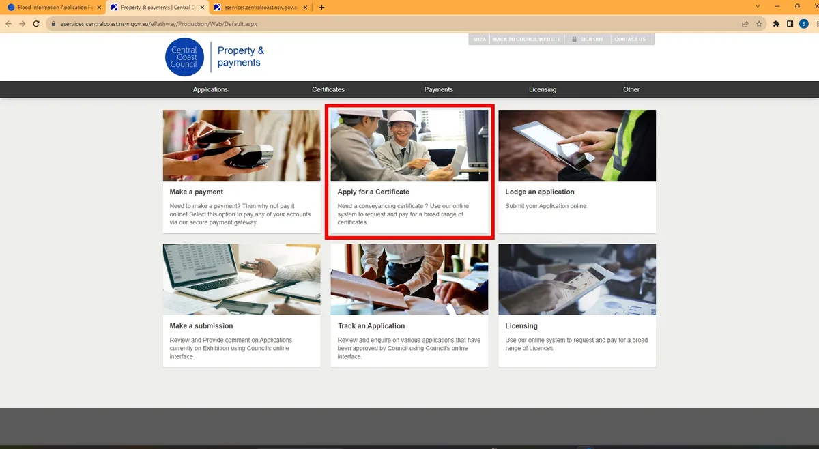
Task: Open the Certificates menu
Action: click(x=328, y=89)
